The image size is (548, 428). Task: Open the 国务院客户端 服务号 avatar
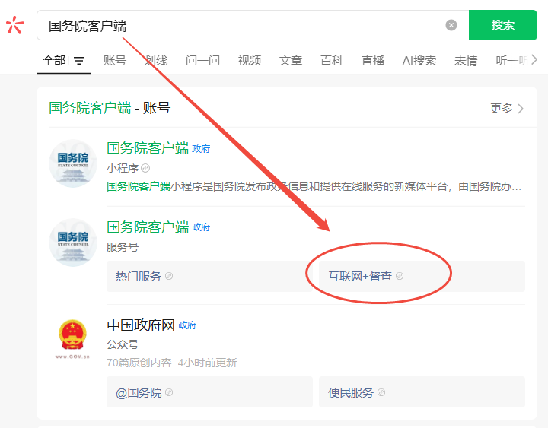(73, 243)
